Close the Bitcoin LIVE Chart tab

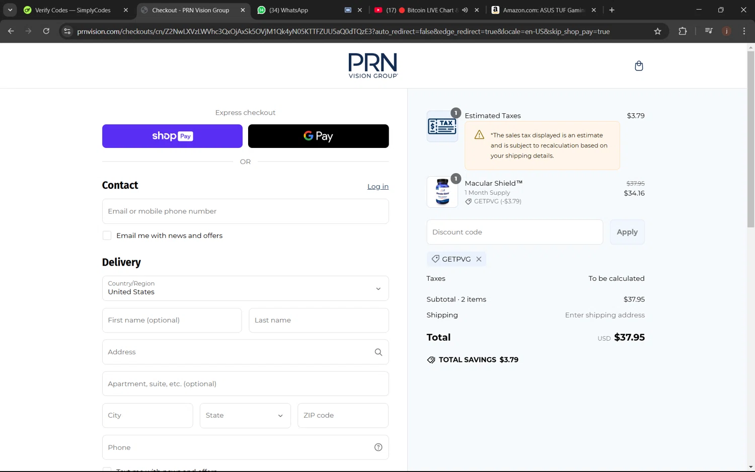(x=477, y=10)
